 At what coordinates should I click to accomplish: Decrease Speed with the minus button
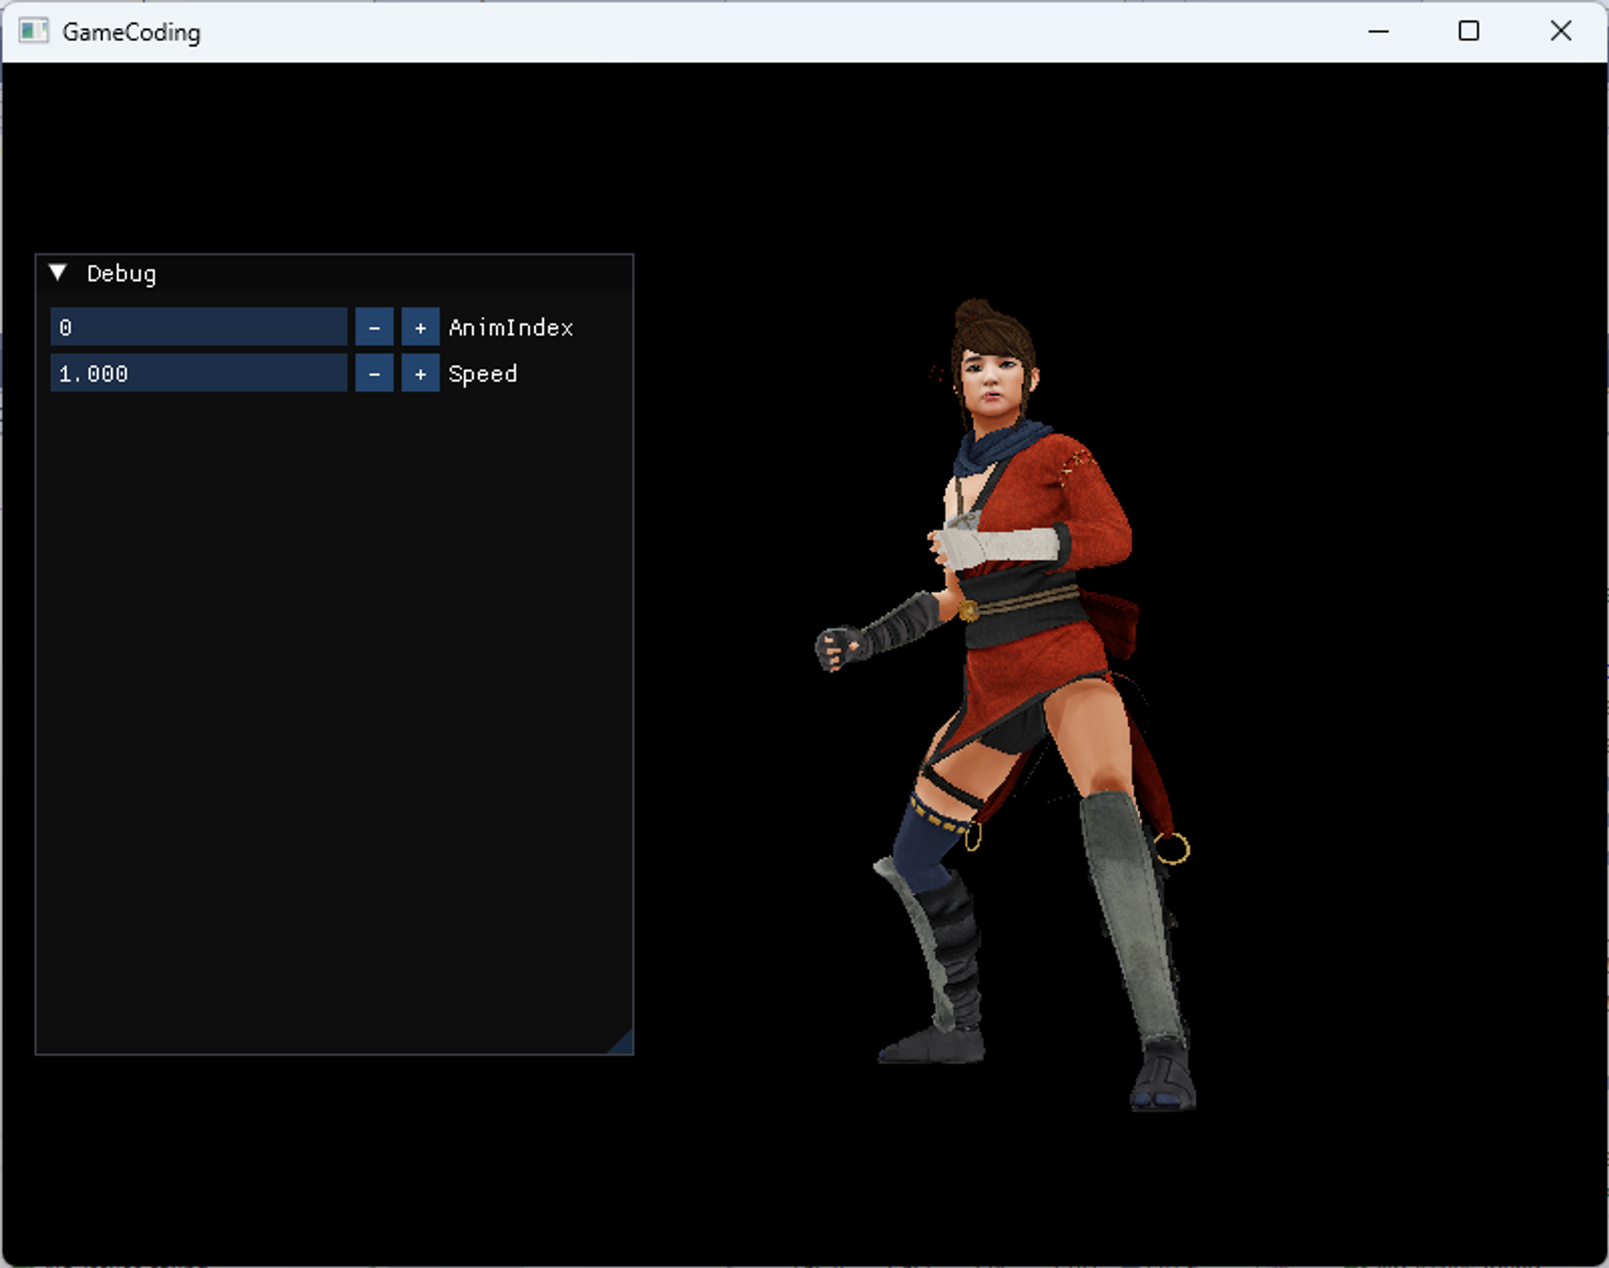click(374, 374)
